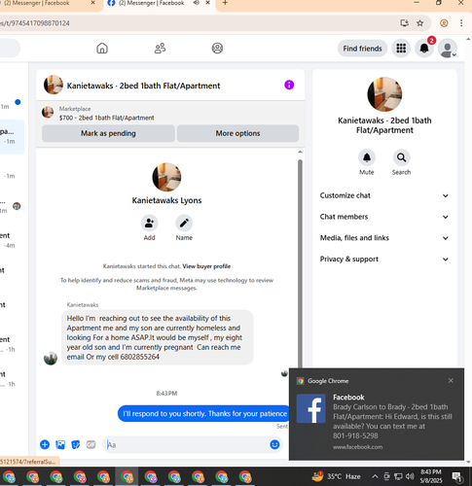This screenshot has height=486, width=472.
Task: Open Marketplace $700 listing thumbnail
Action: pos(48,113)
